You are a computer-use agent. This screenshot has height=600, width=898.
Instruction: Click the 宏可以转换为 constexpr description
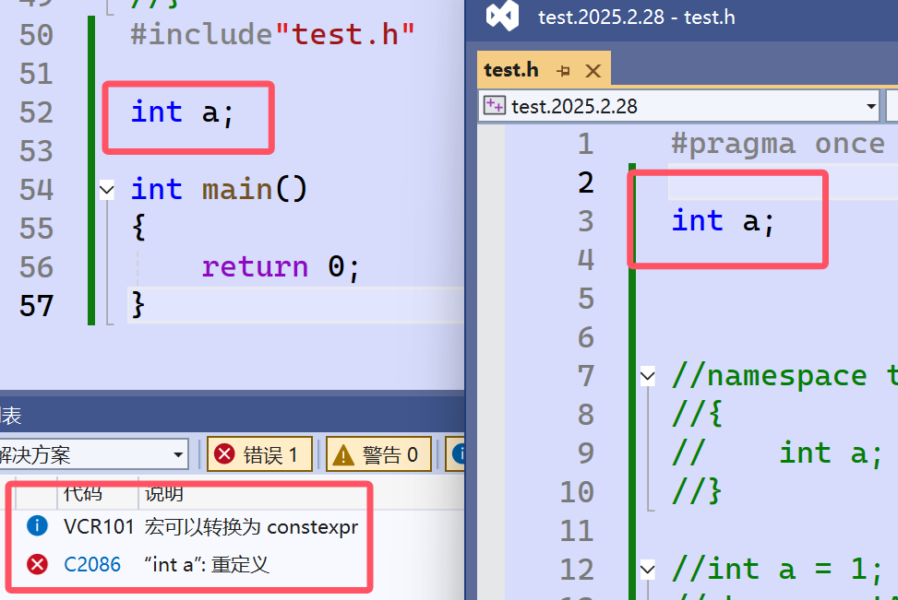[x=251, y=526]
